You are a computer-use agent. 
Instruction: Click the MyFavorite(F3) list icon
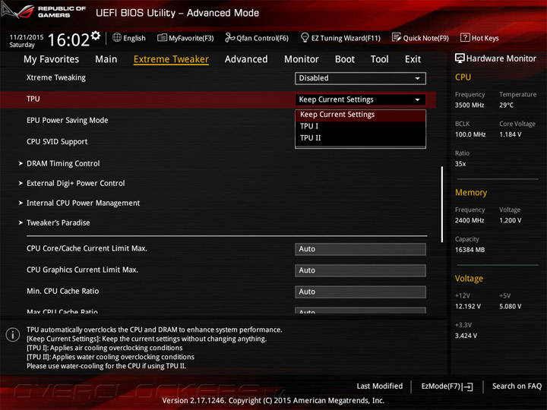pos(162,38)
